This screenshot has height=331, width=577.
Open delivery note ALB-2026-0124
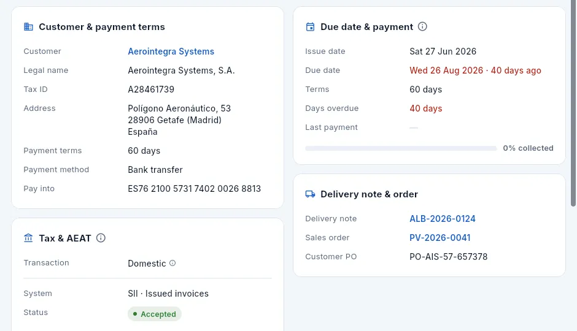point(443,219)
